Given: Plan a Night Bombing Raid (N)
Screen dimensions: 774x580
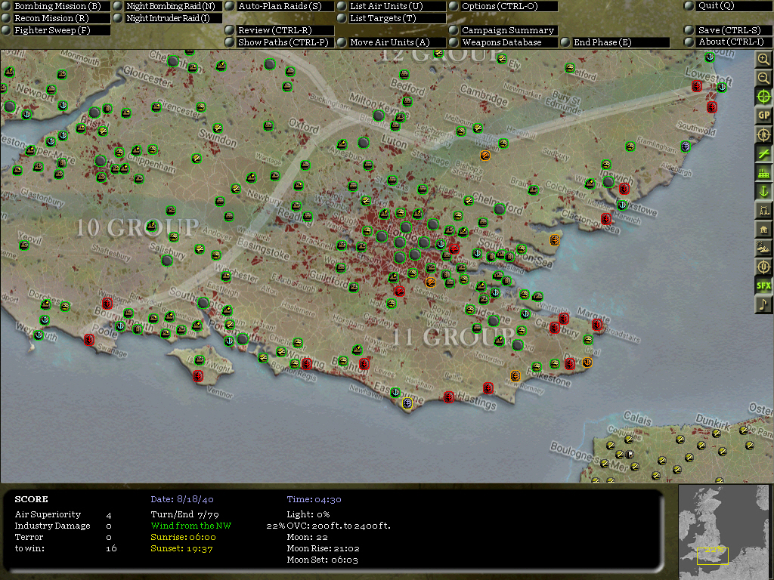Looking at the screenshot, I should click(169, 6).
